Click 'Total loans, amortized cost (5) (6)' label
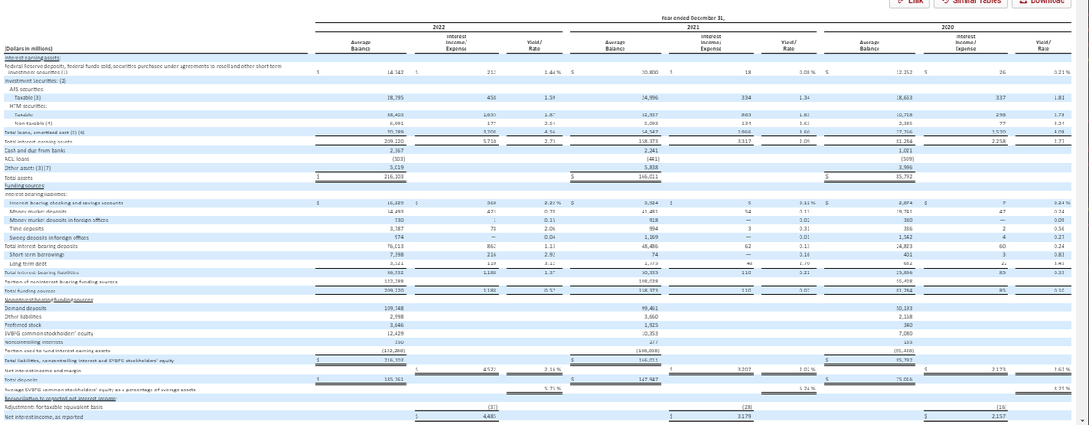This screenshot has height=425, width=1089. click(x=44, y=133)
